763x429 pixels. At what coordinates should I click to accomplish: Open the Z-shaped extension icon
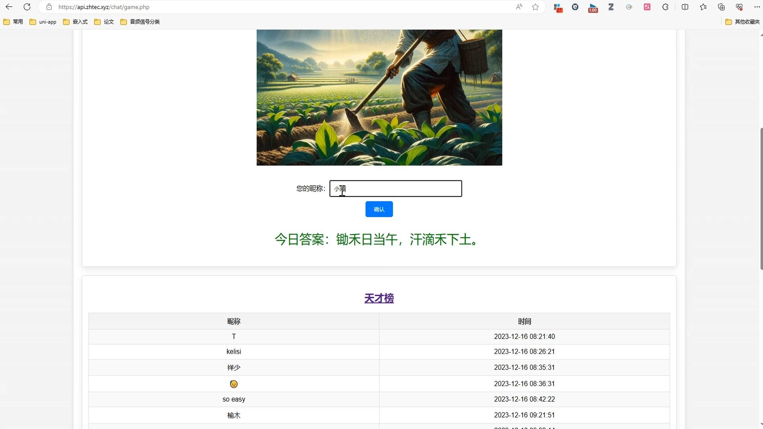click(x=611, y=7)
